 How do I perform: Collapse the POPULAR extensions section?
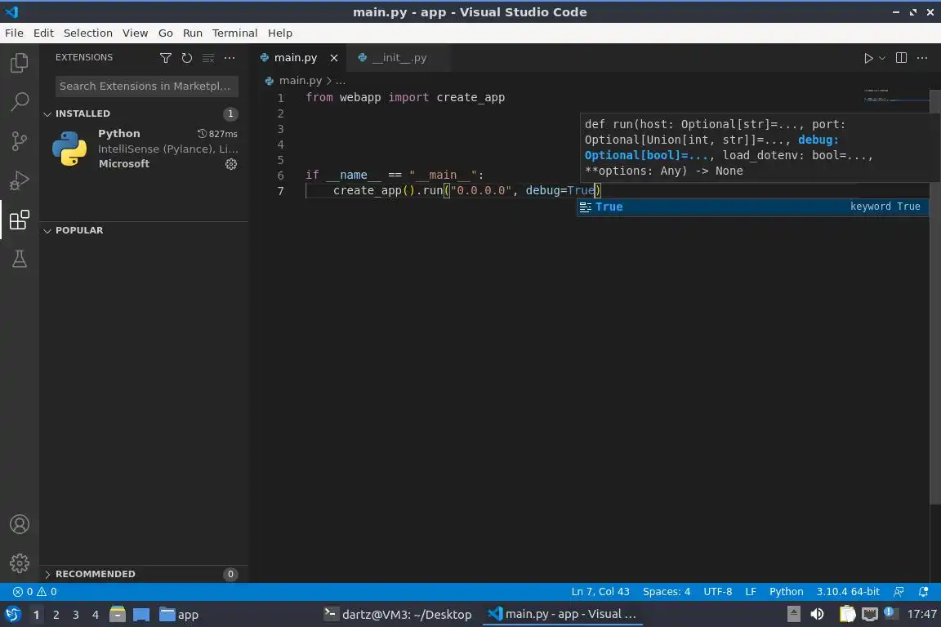point(47,231)
